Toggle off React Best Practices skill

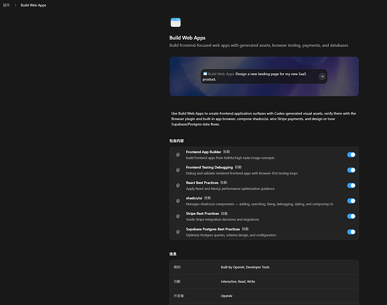[351, 185]
